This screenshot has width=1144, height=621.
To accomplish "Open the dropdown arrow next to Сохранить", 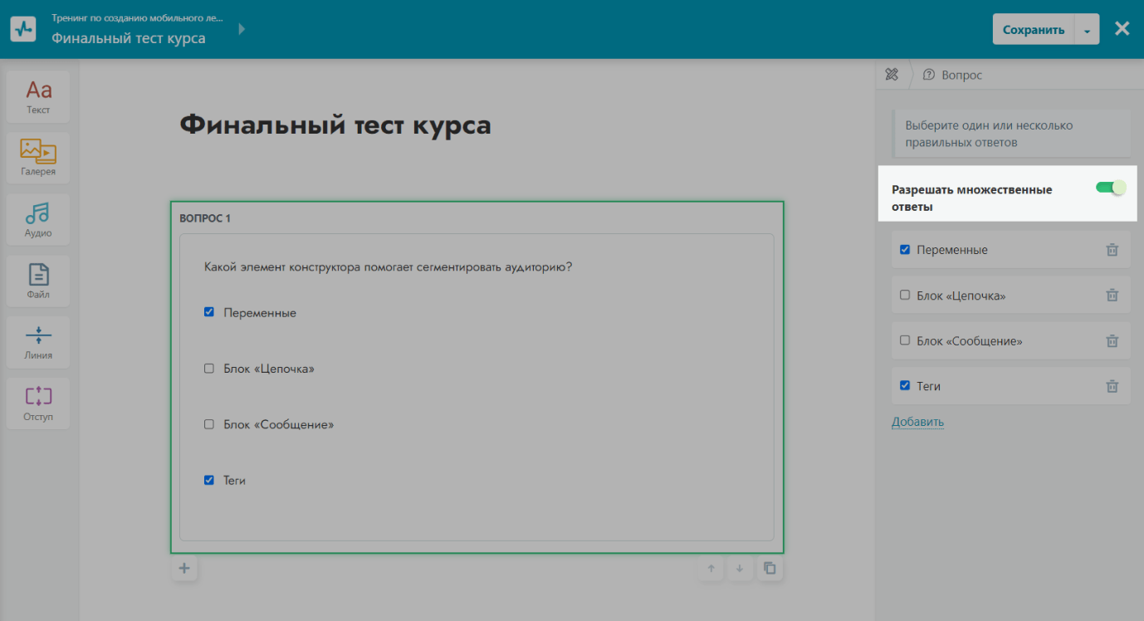I will [1087, 30].
